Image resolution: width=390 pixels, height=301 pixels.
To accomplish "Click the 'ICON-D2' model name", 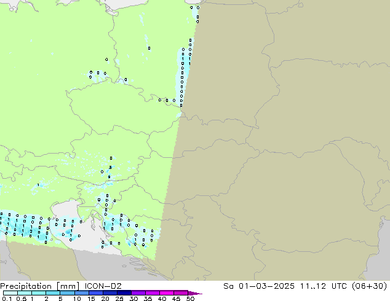I will pyautogui.click(x=103, y=286).
